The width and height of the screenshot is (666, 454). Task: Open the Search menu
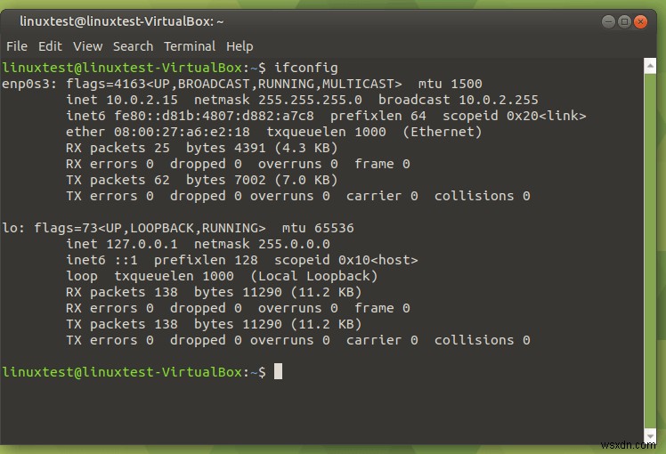point(133,46)
